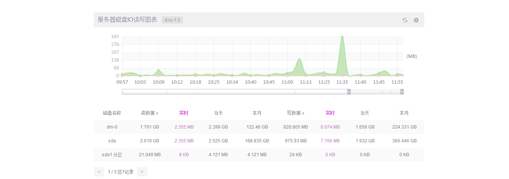The image size is (509, 179).
Task: Refresh the disk IO chart
Action: 405,20
